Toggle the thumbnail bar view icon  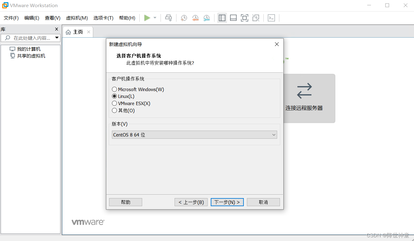(233, 18)
